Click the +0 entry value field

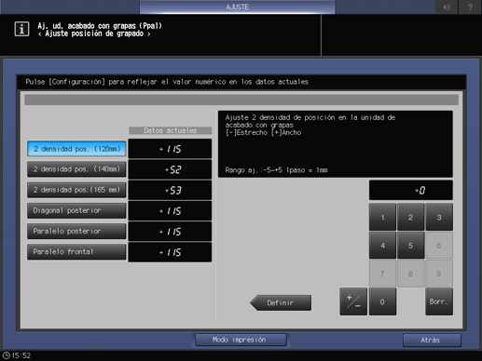(x=410, y=190)
